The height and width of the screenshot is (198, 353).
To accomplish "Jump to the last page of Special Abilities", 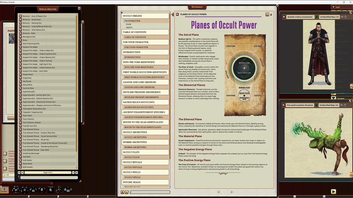I will point(77,173).
